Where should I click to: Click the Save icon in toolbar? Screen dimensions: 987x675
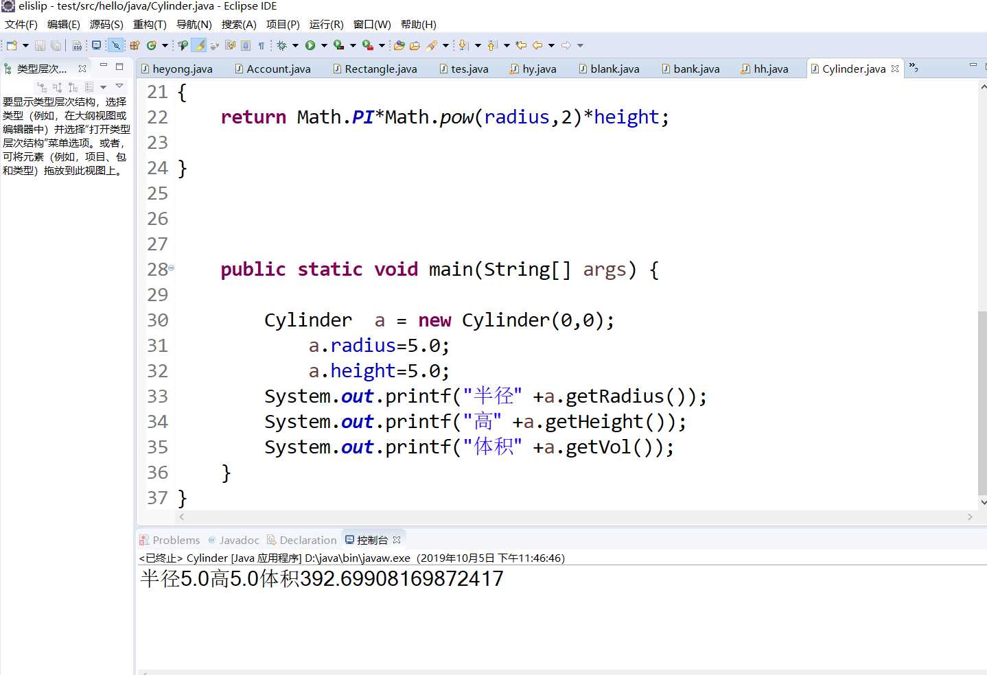tap(40, 45)
